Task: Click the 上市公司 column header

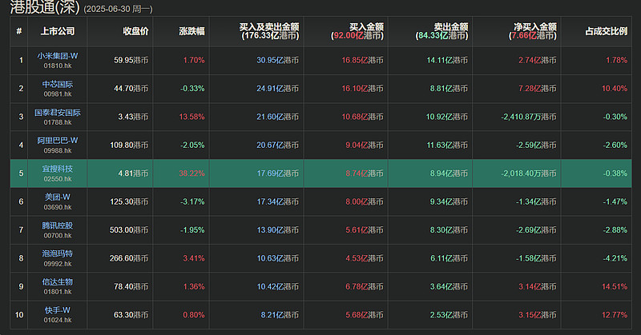Action: [57, 31]
